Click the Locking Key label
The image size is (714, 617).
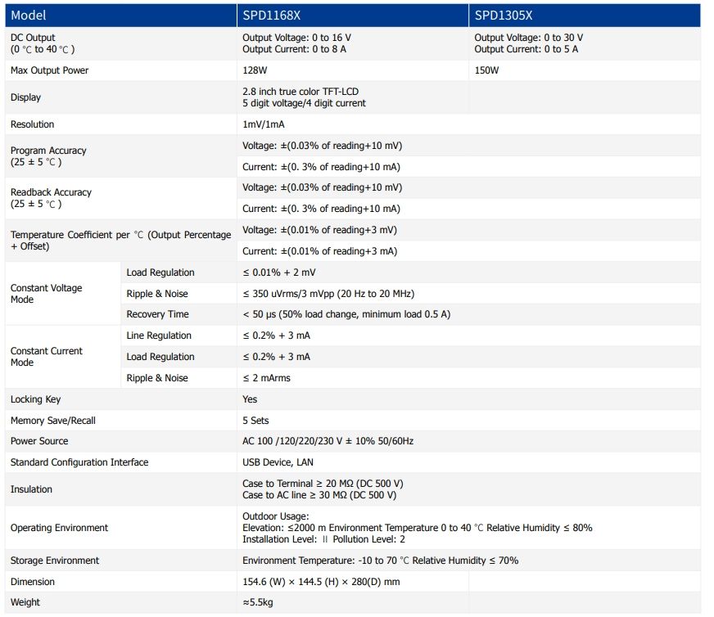35,399
